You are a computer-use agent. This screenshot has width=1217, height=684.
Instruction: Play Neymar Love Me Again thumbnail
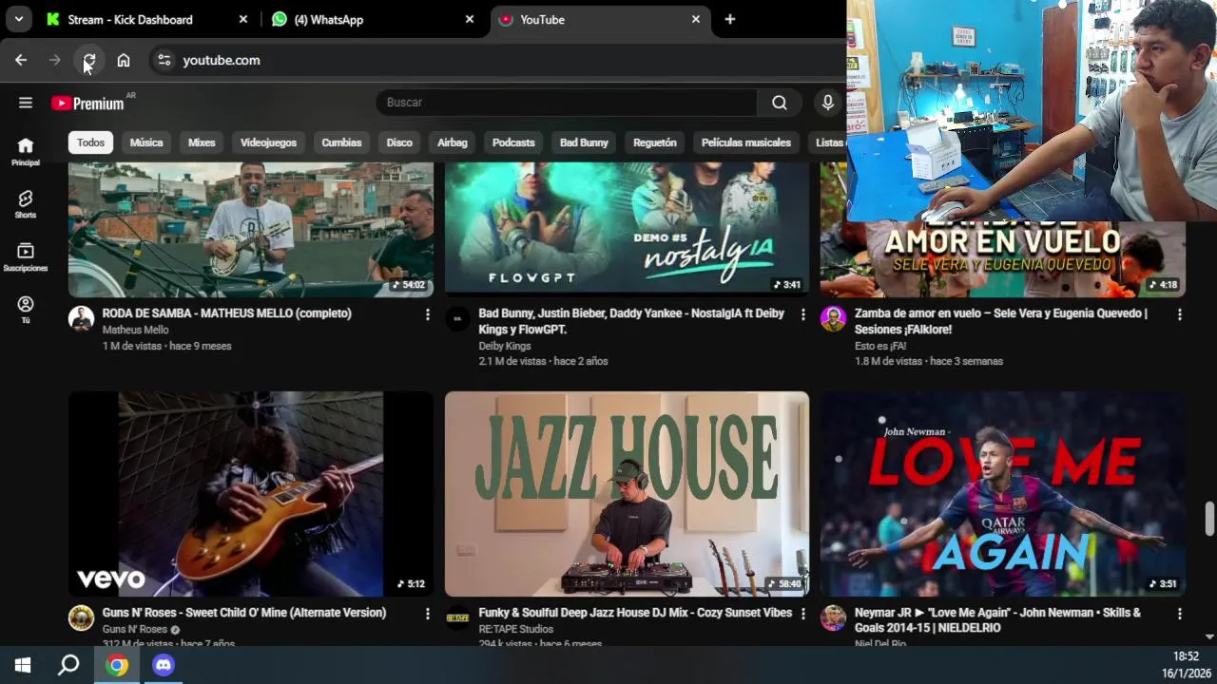click(x=1003, y=494)
